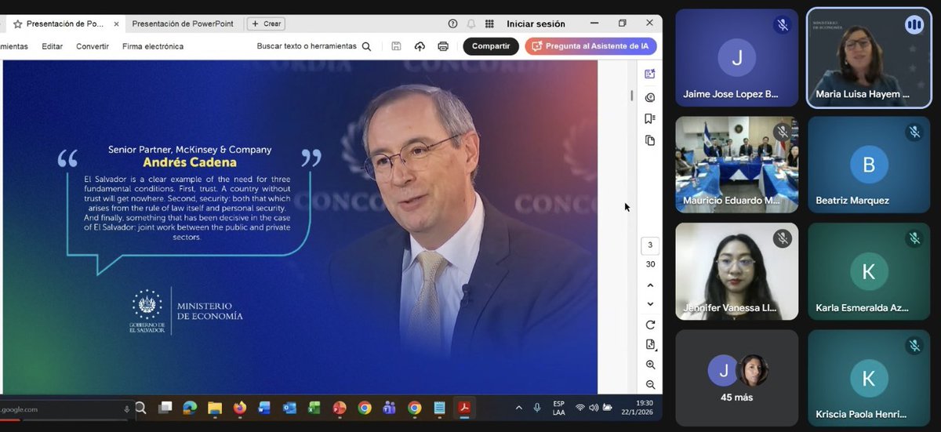Select Jennifer Vanessa video tile

[737, 271]
